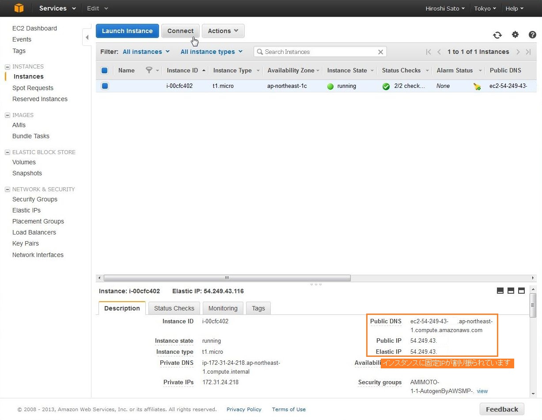Maximize the details pane layout icon
The width and height of the screenshot is (542, 420).
(521, 291)
